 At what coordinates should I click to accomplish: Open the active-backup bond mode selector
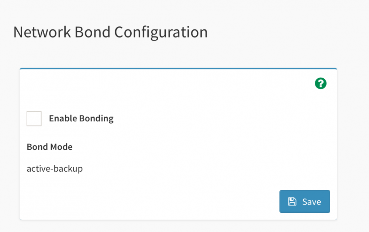click(55, 169)
